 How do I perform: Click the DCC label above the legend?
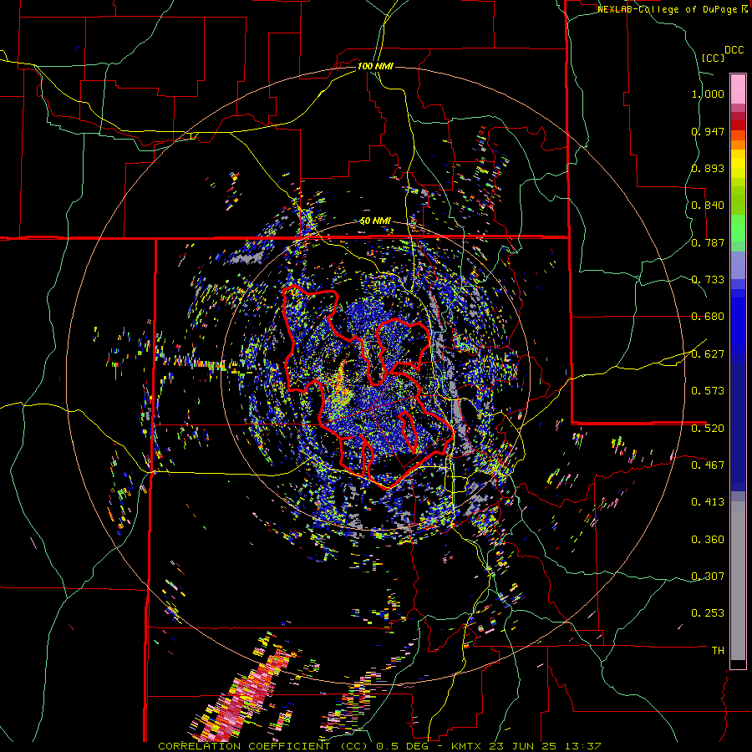coord(734,50)
